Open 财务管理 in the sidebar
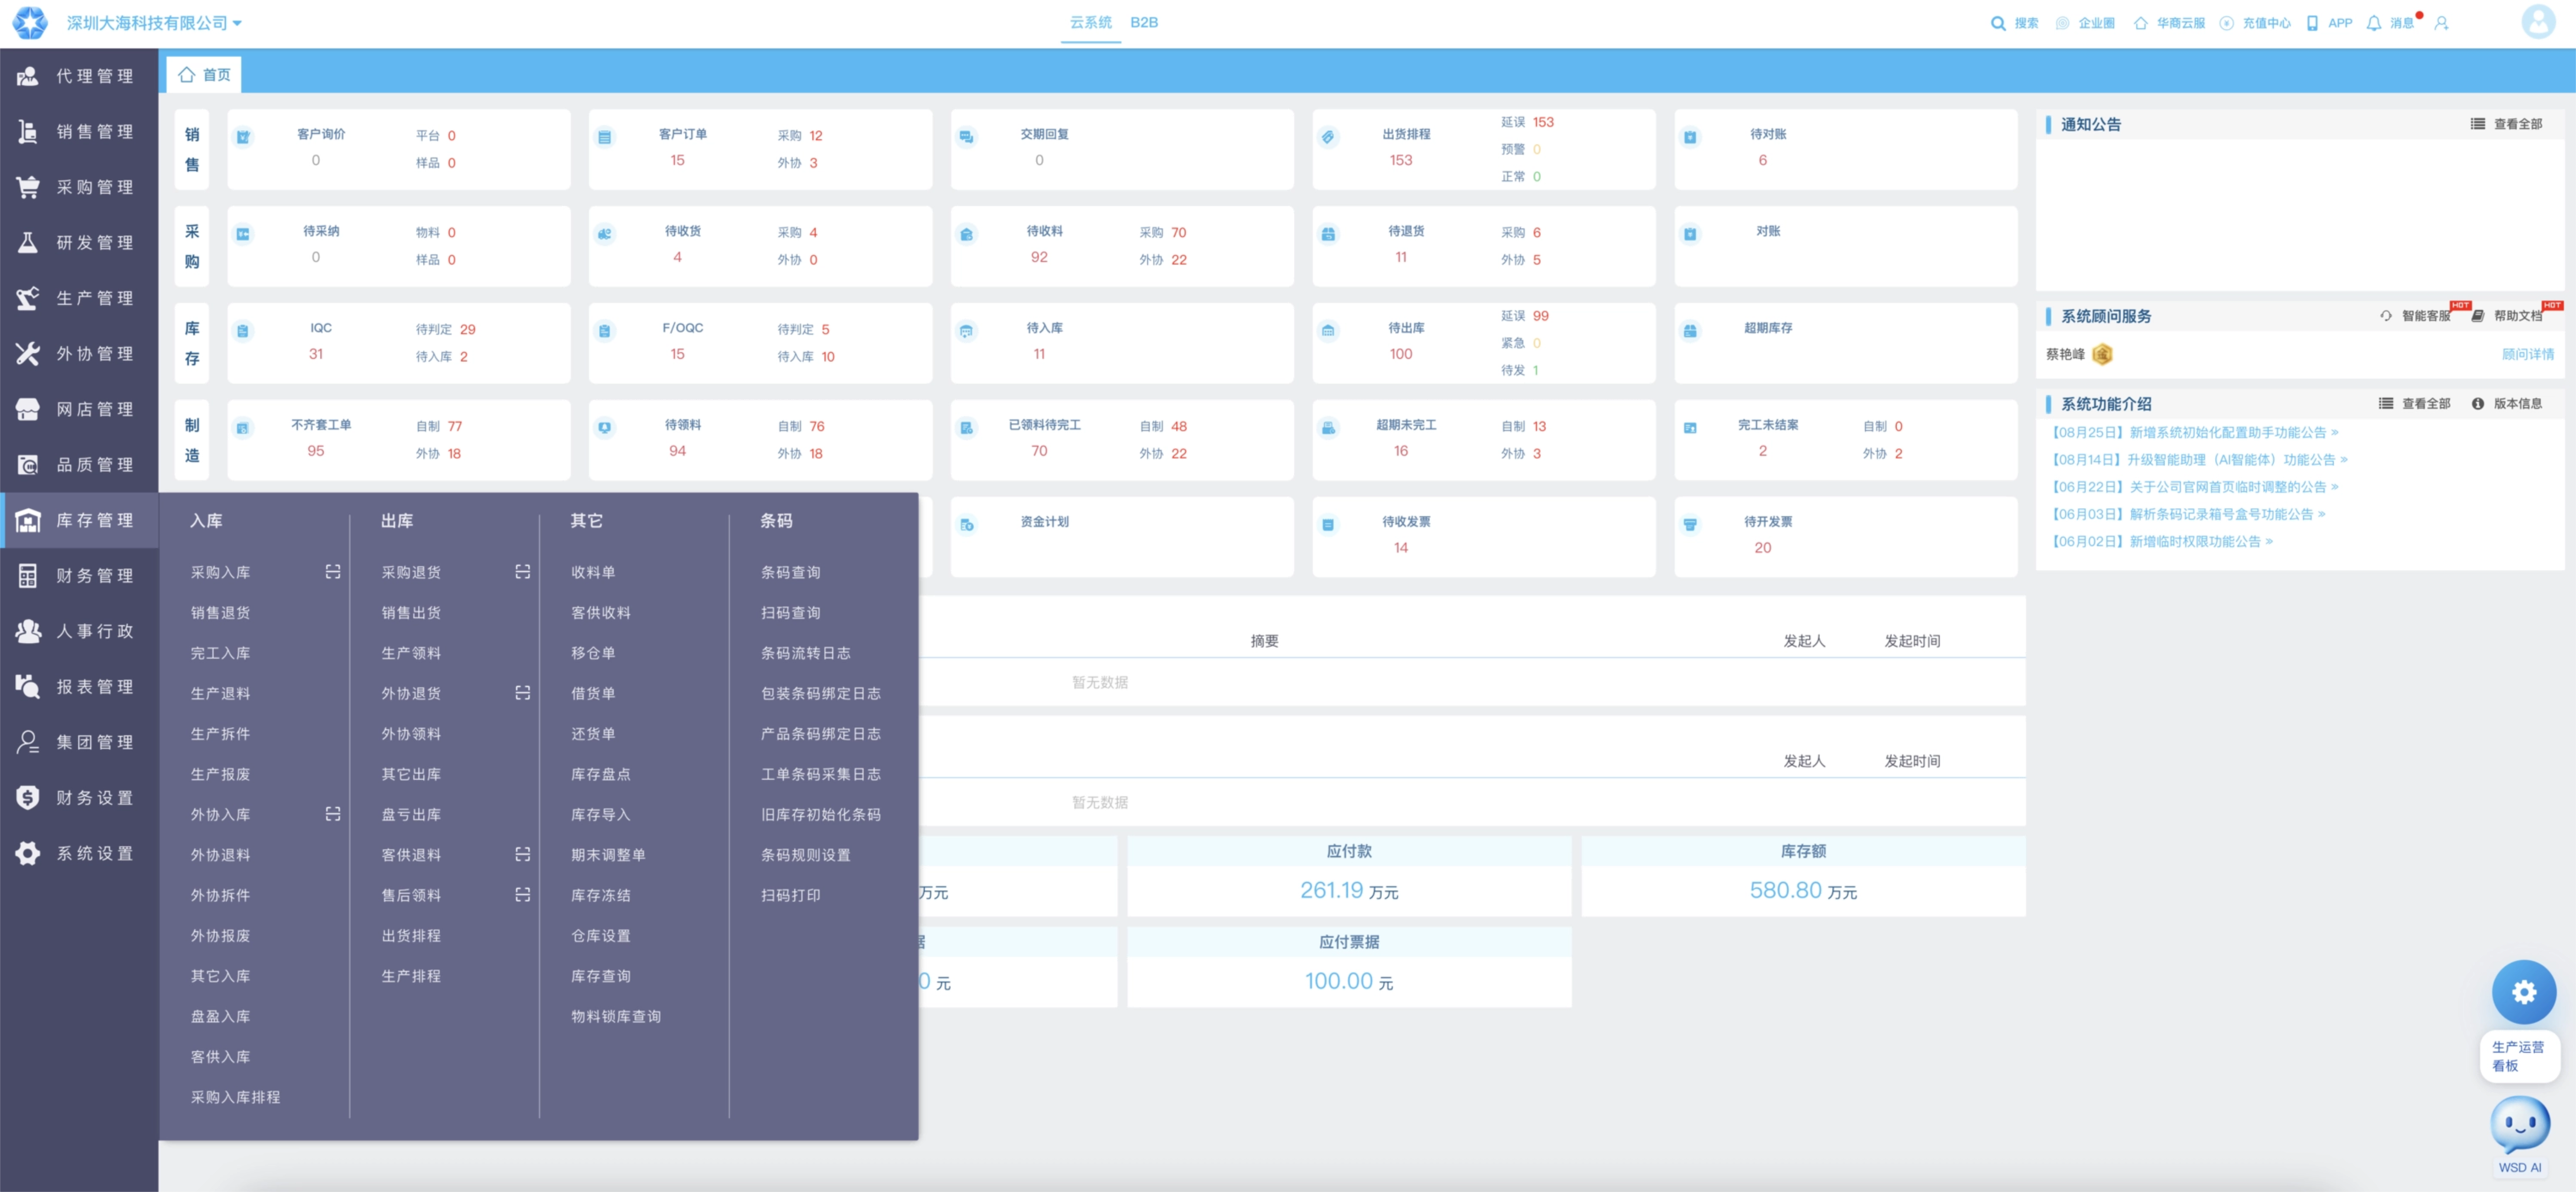The width and height of the screenshot is (2576, 1192). [79, 575]
